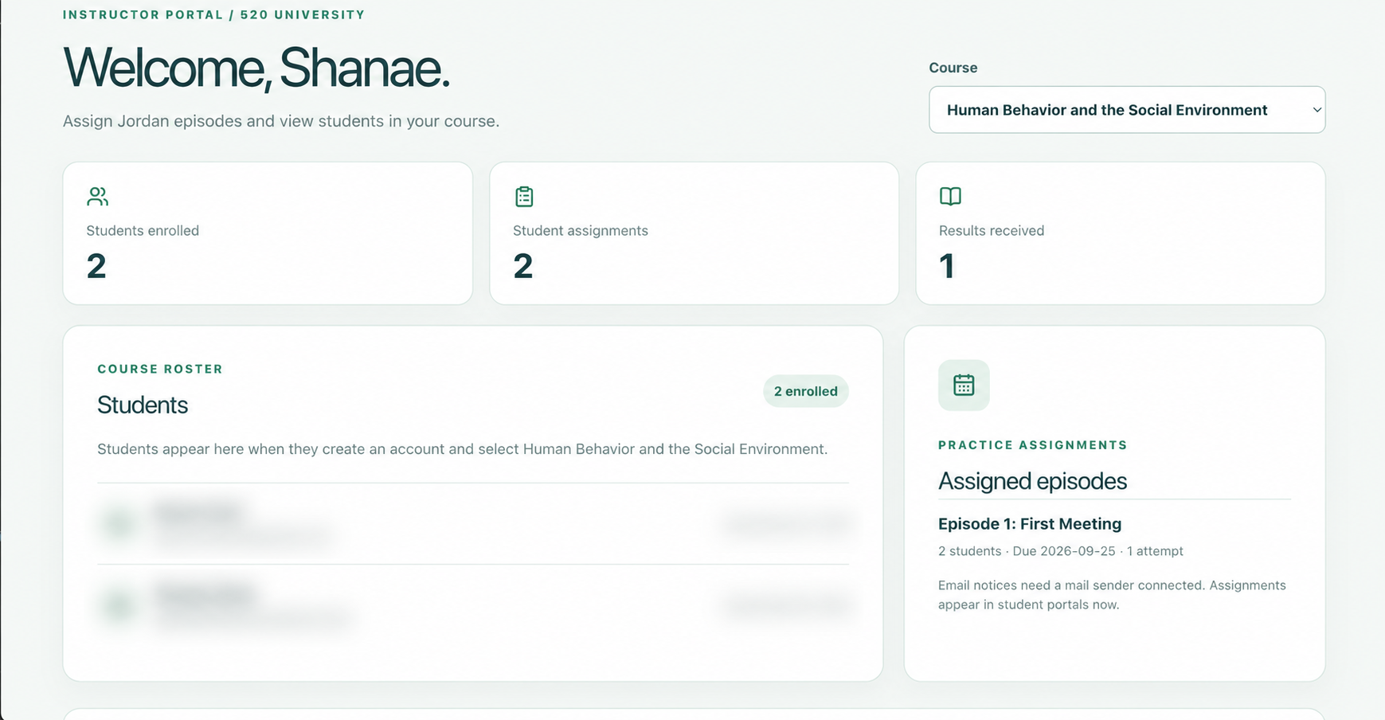This screenshot has height=720, width=1385.
Task: Click the Course Roster label
Action: [x=160, y=369]
